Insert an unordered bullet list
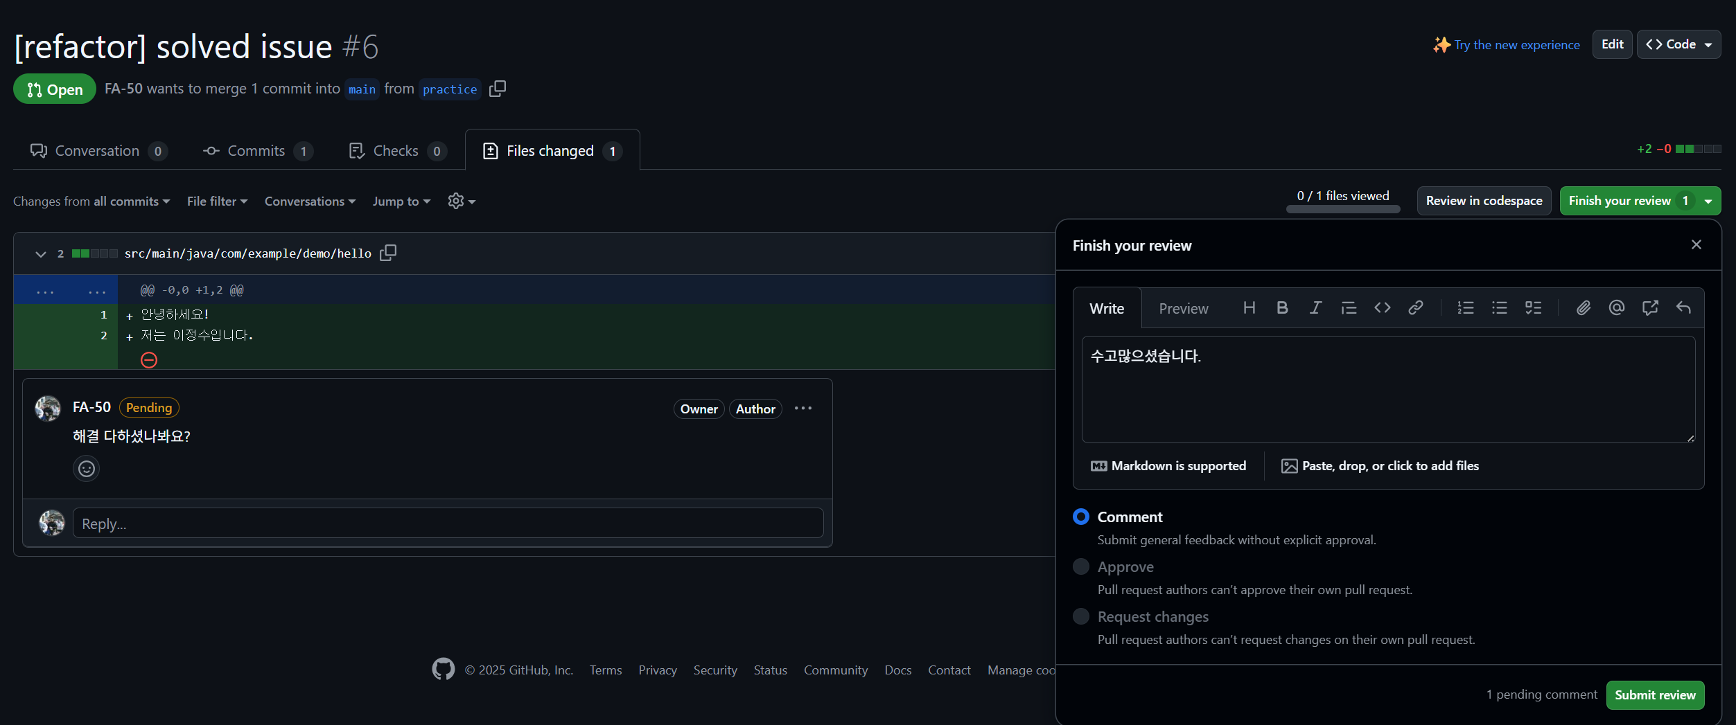This screenshot has height=725, width=1736. 1500,307
